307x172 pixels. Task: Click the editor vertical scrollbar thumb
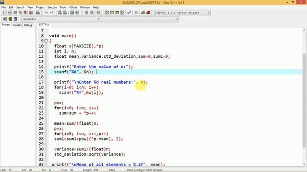304,100
